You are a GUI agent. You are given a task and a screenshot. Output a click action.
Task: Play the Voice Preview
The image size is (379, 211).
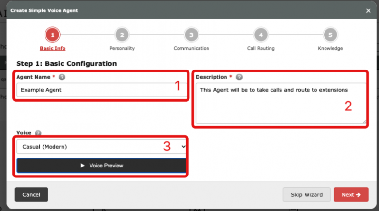(x=101, y=166)
